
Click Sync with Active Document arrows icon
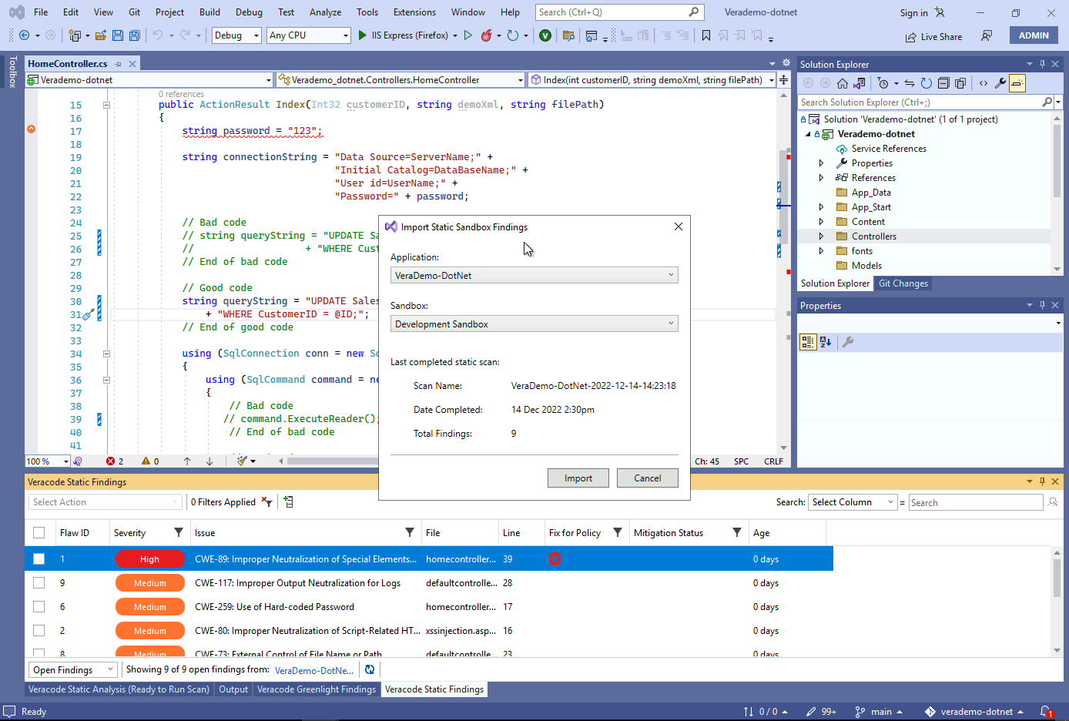click(910, 83)
